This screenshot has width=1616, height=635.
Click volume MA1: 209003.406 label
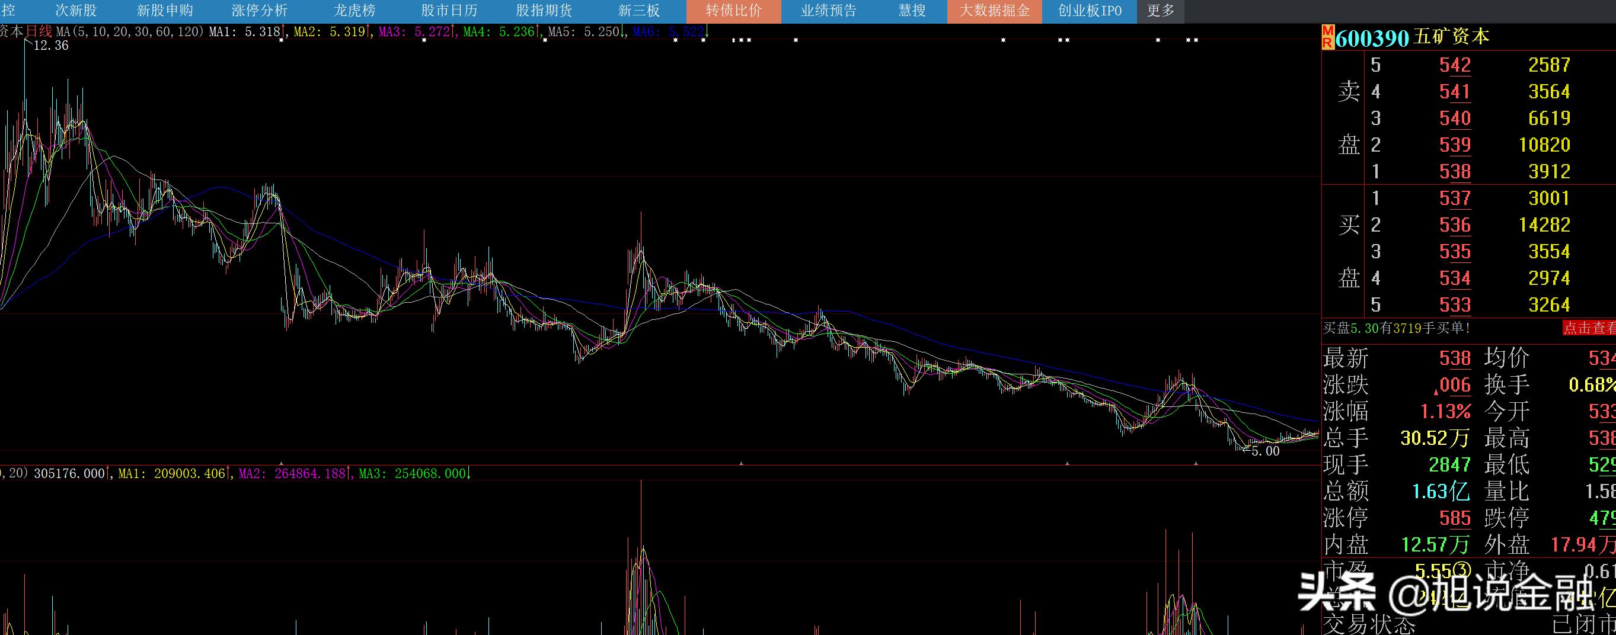[171, 474]
